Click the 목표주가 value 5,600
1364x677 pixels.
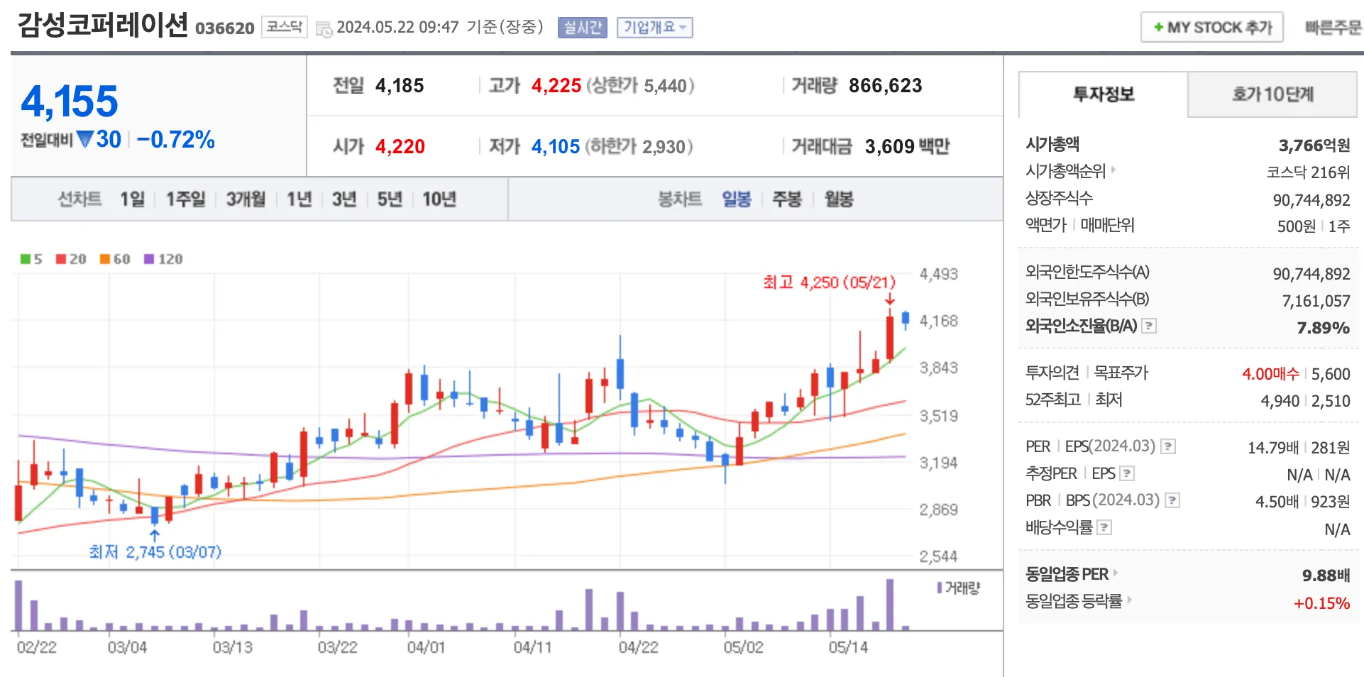[1331, 374]
